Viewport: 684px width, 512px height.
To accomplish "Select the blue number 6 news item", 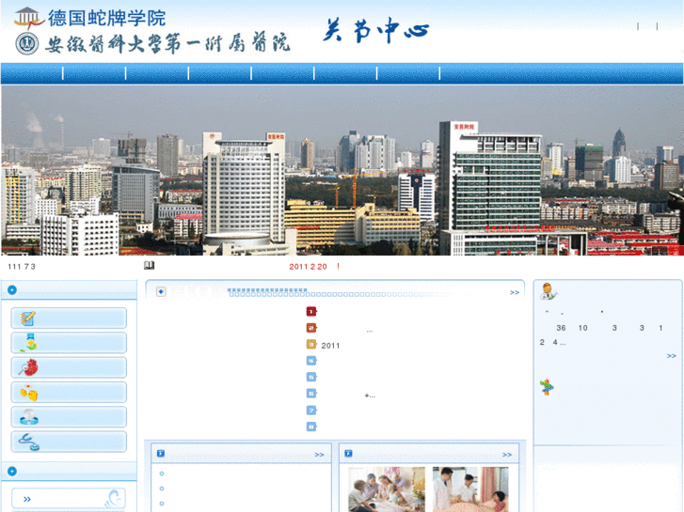I will pos(311,394).
